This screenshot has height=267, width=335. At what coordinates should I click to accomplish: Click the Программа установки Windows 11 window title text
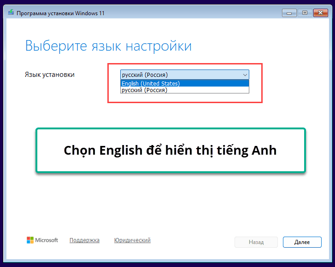(x=60, y=13)
